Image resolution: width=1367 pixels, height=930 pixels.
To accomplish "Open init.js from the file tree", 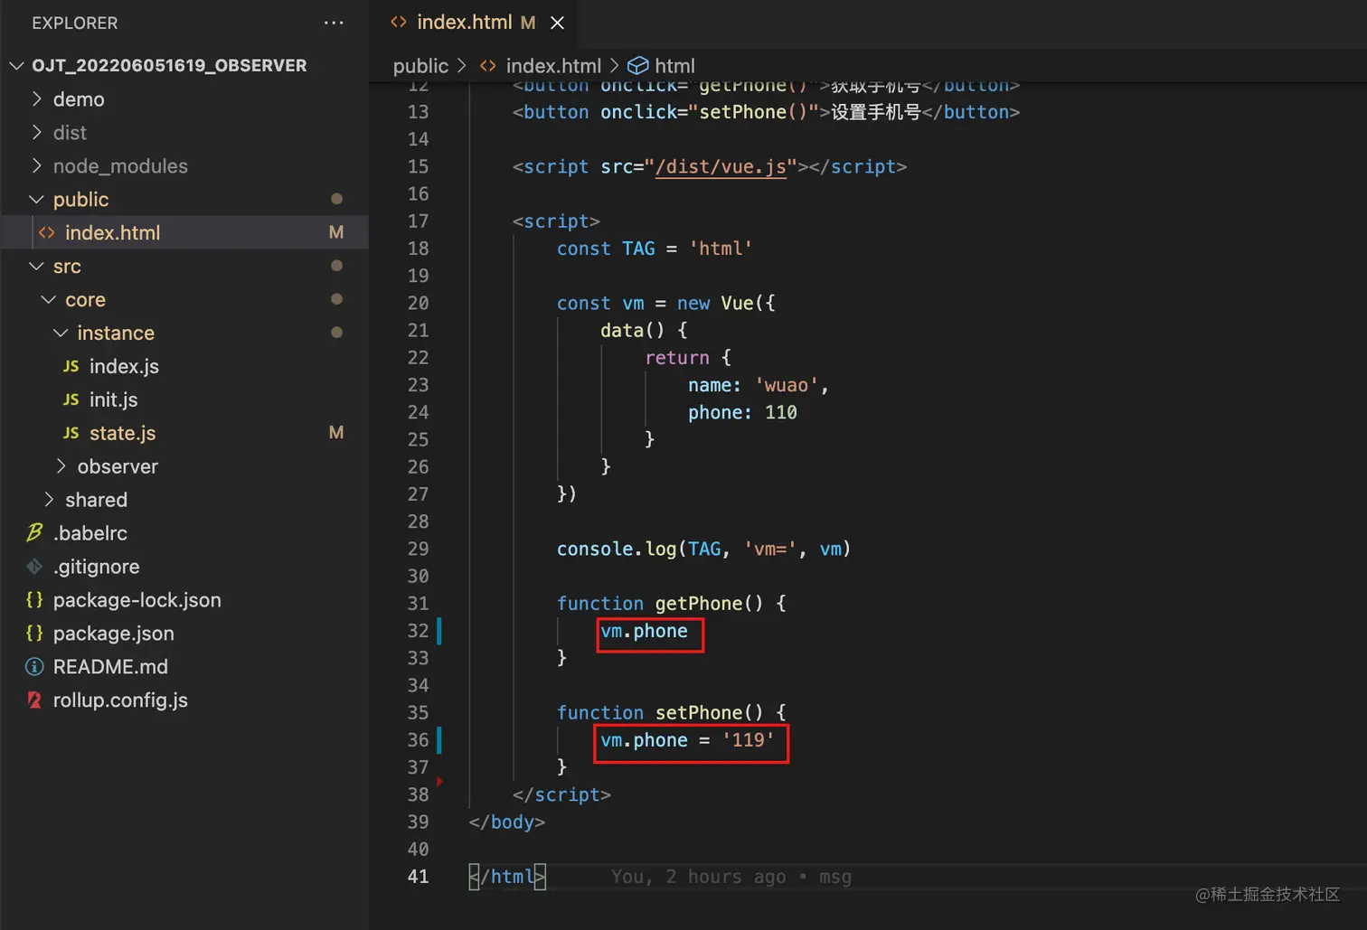I will (x=113, y=399).
